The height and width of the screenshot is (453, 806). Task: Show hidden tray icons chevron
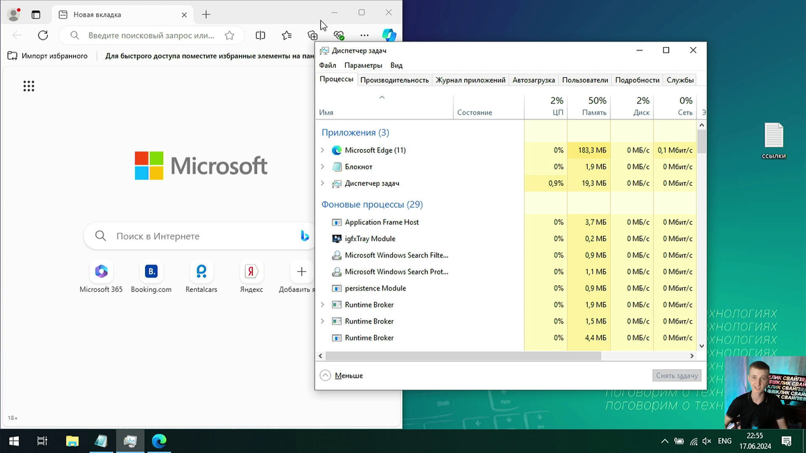pyautogui.click(x=665, y=441)
